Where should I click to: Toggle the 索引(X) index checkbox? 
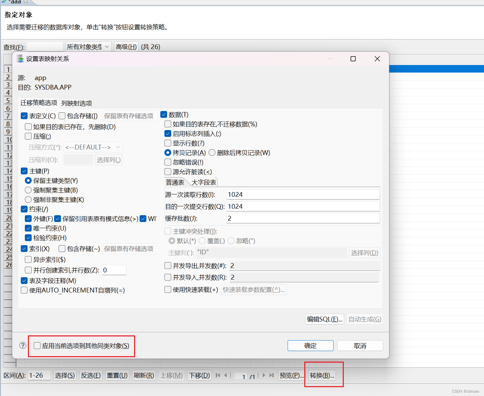click(24, 249)
